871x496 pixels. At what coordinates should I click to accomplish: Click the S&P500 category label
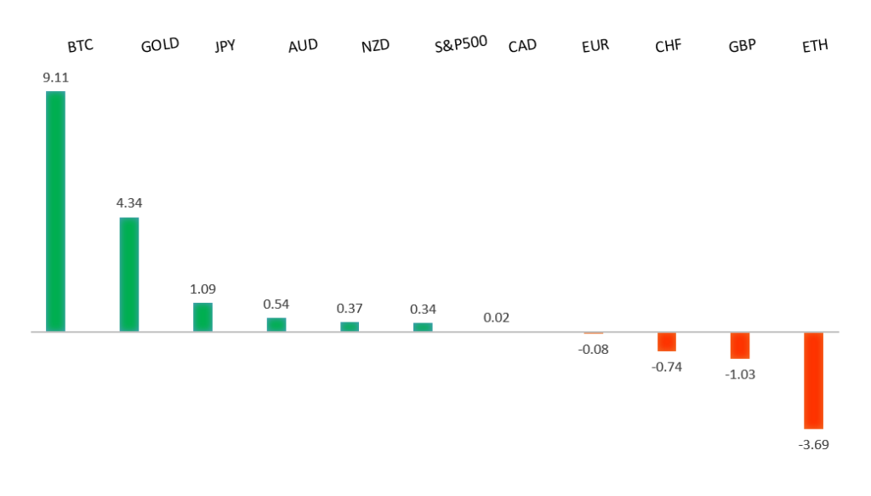(460, 44)
